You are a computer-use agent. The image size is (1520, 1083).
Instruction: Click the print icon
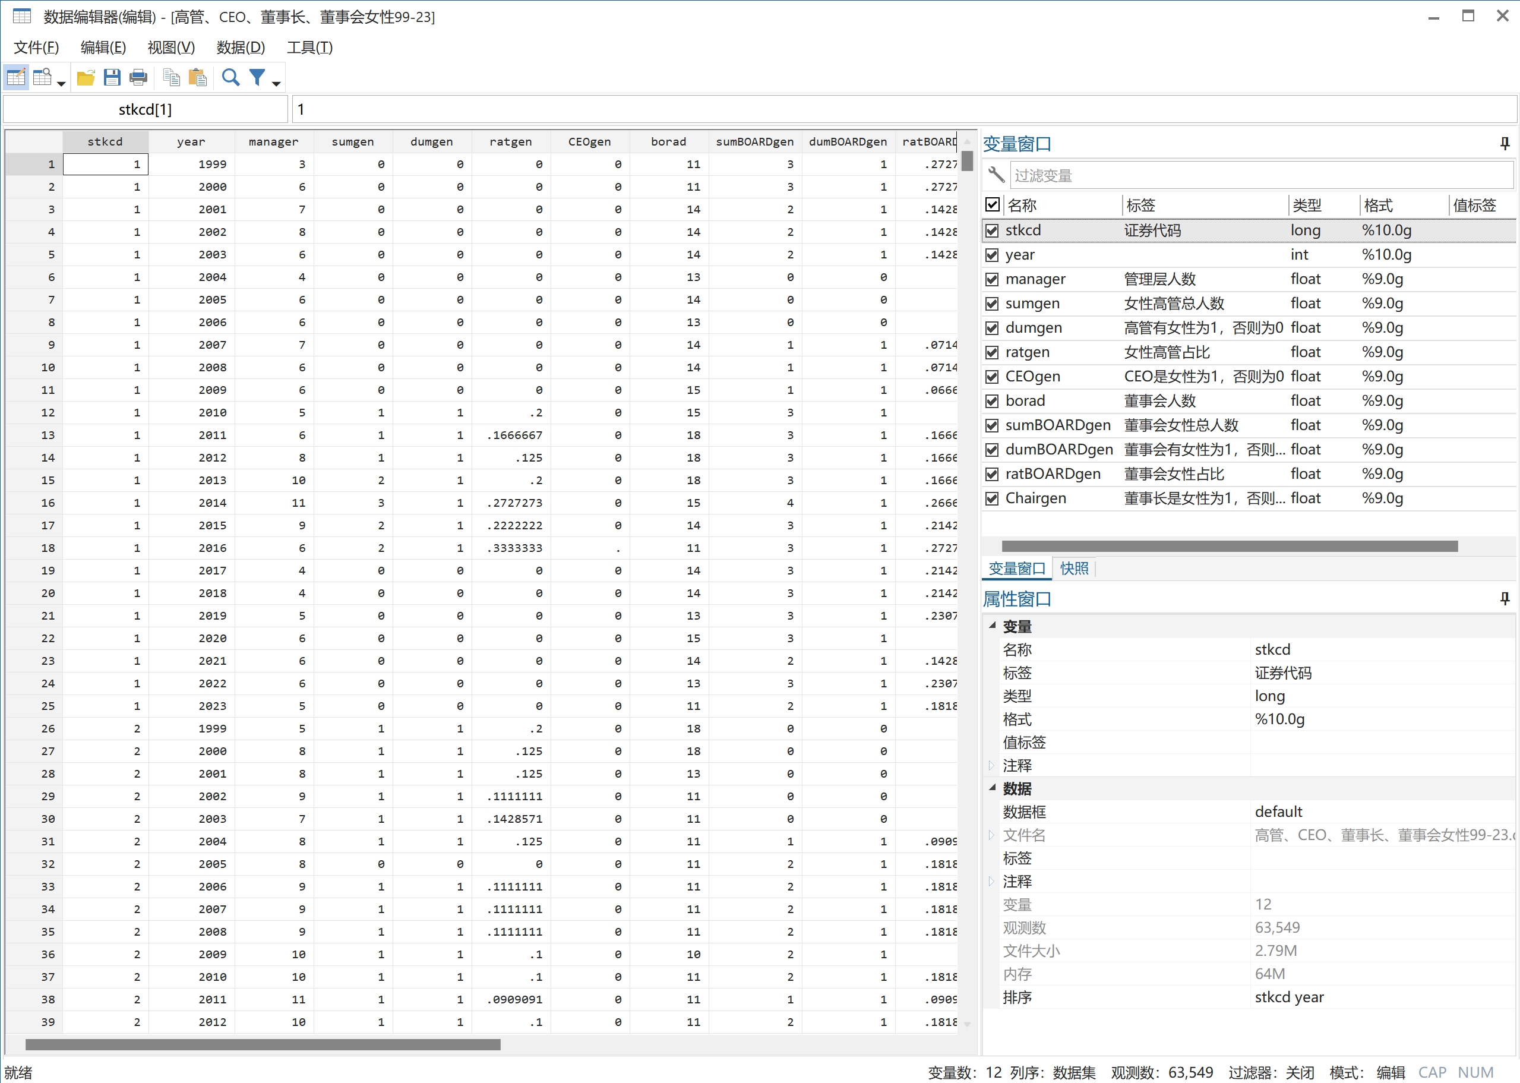point(138,78)
